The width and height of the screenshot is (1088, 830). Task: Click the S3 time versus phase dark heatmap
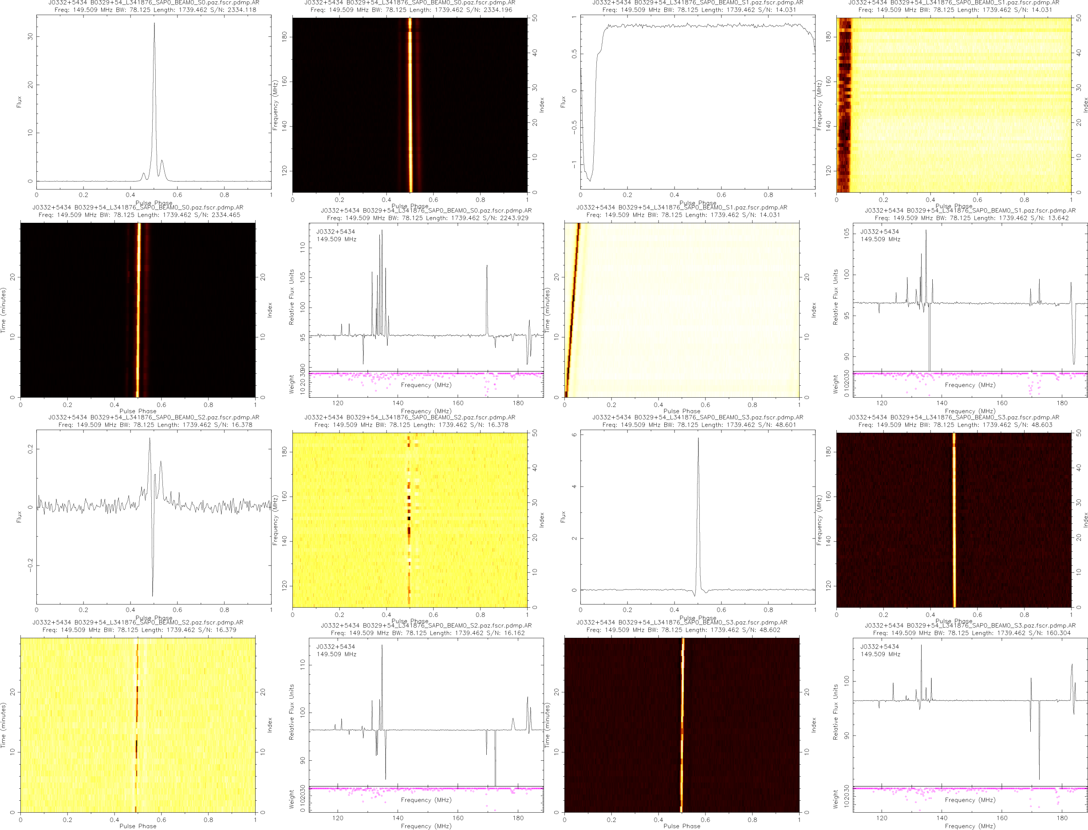(x=682, y=725)
